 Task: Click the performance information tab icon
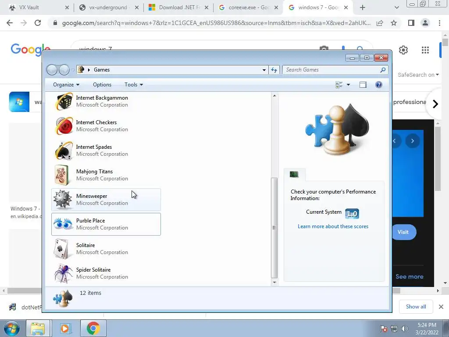(294, 175)
